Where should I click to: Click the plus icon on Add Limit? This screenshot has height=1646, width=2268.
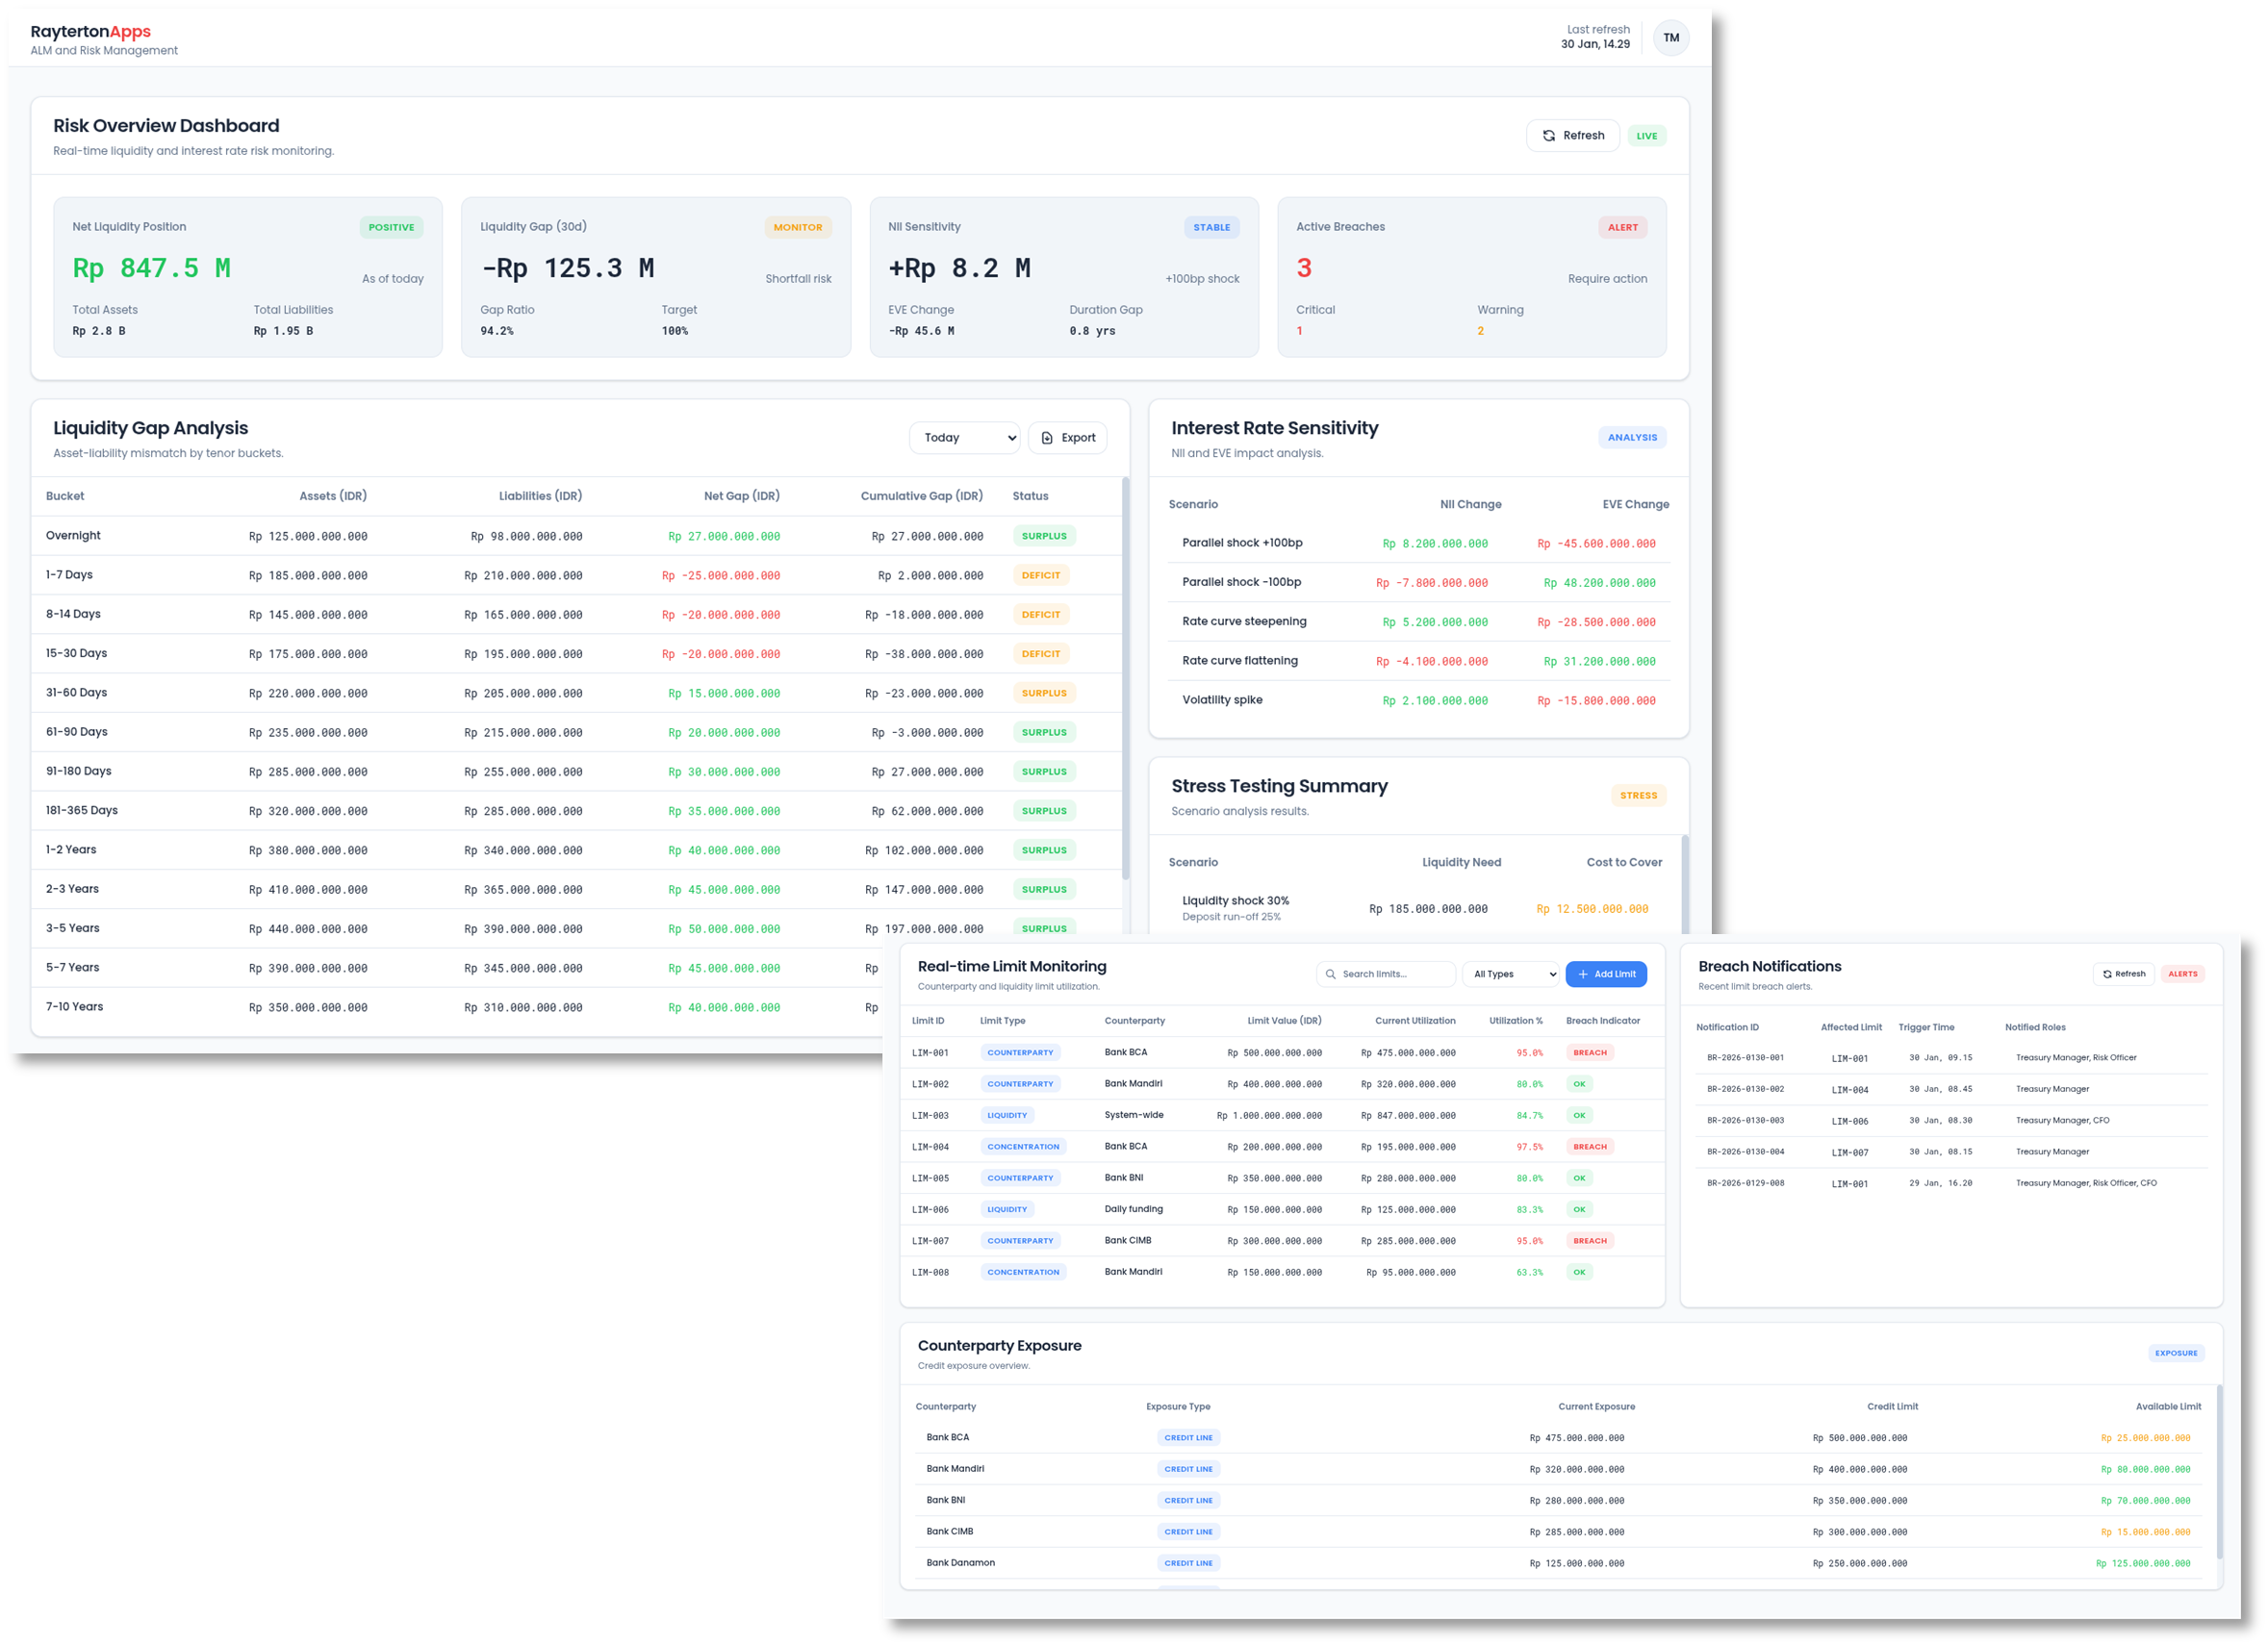[x=1583, y=974]
